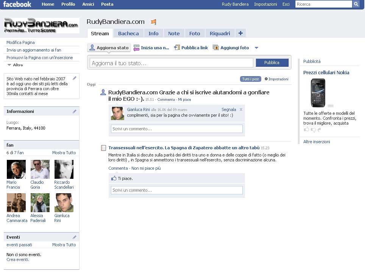The width and height of the screenshot is (365, 272).
Task: Click the Aggiorna il tuo stato field
Action: tap(171, 63)
